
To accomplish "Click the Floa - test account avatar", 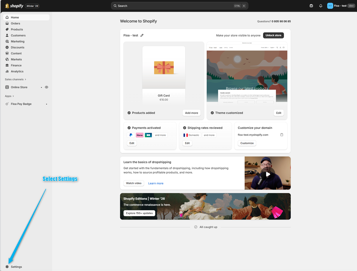I will (x=330, y=6).
